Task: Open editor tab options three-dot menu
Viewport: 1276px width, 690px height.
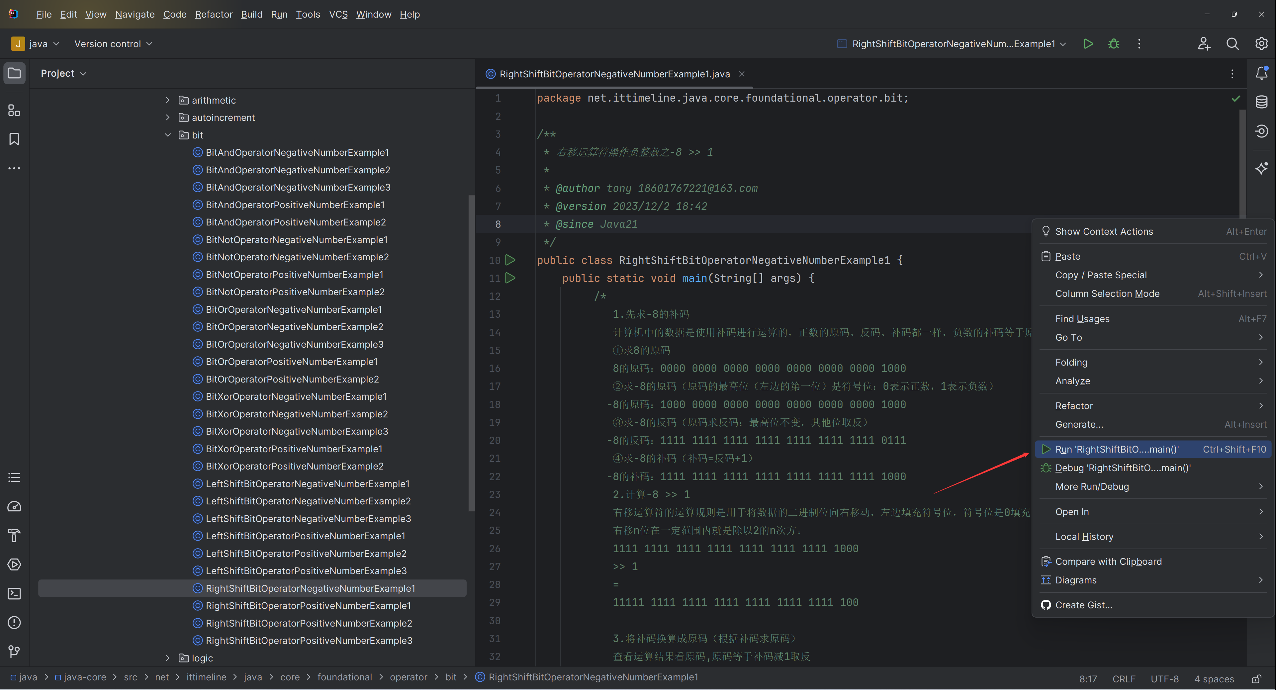Action: [x=1232, y=74]
